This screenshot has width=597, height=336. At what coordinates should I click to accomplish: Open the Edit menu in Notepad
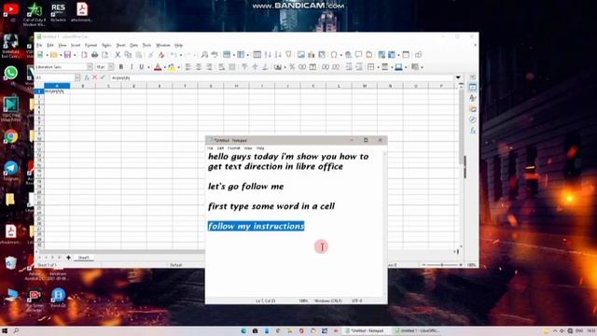pyautogui.click(x=220, y=148)
